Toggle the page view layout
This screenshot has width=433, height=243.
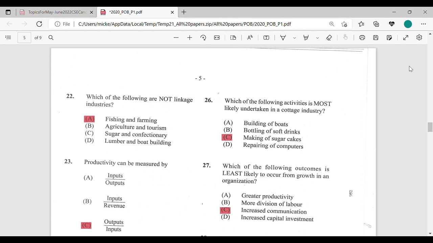click(x=233, y=37)
